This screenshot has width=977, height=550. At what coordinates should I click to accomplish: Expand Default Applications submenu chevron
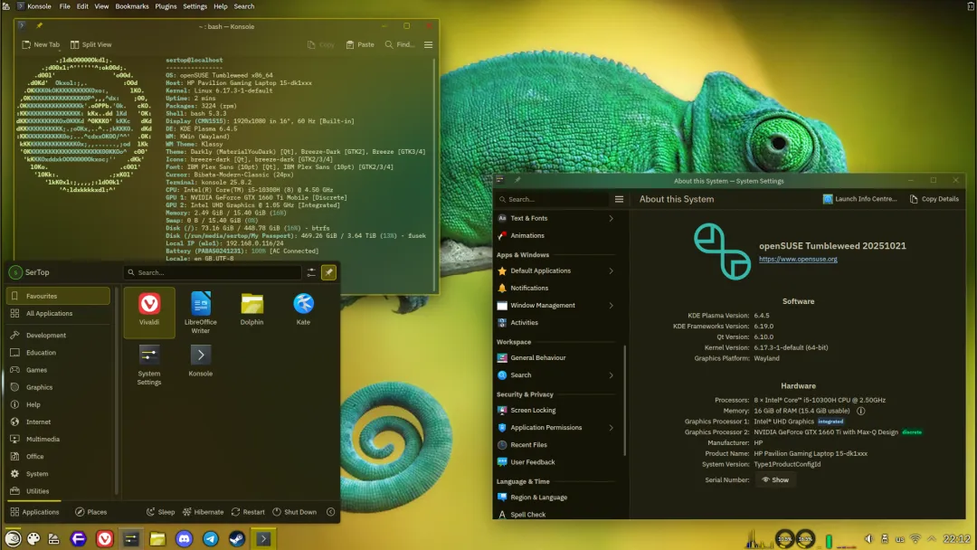pos(612,271)
